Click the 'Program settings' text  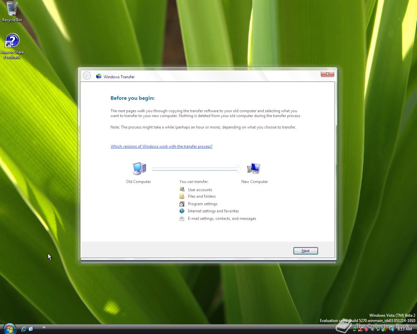[203, 204]
